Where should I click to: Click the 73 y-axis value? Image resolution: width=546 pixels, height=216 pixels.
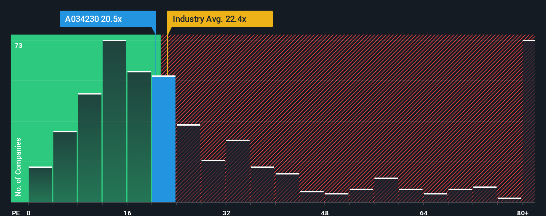19,46
